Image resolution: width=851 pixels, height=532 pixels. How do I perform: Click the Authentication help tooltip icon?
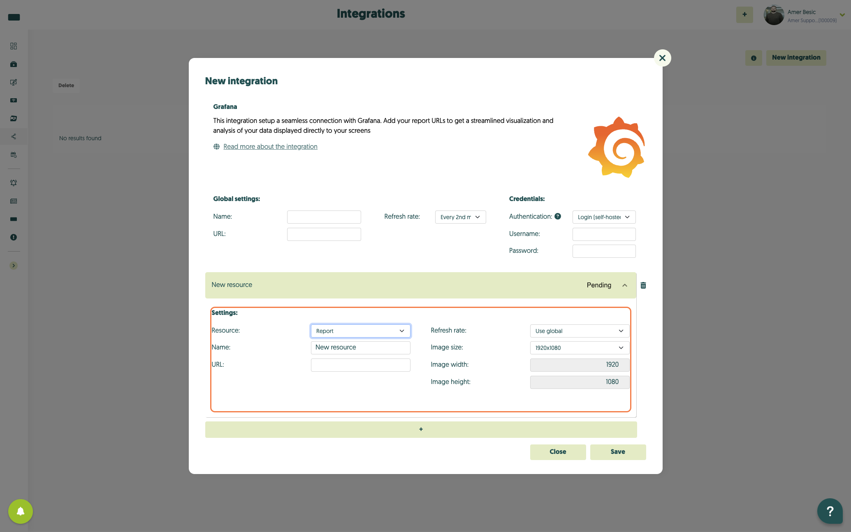click(558, 216)
